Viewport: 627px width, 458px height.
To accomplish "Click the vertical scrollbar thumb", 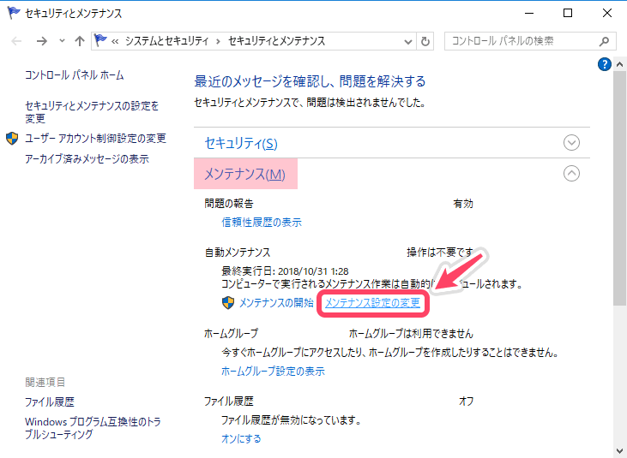I will 620,187.
